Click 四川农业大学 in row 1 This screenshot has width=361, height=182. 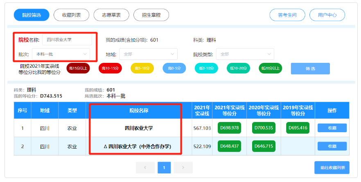pyautogui.click(x=139, y=128)
